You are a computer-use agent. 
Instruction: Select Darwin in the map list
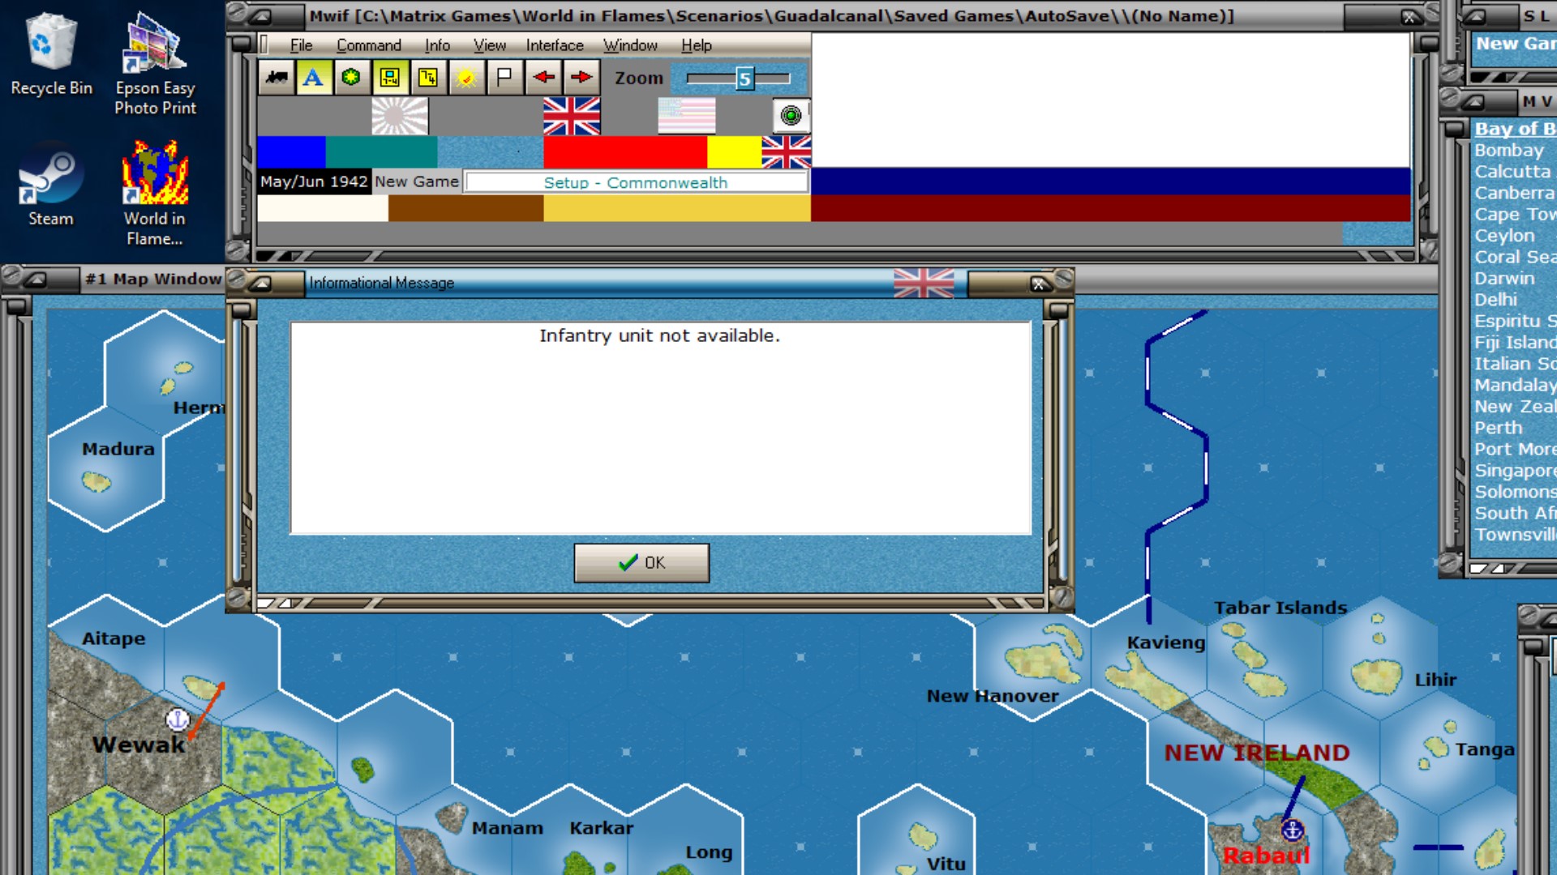[x=1504, y=278]
